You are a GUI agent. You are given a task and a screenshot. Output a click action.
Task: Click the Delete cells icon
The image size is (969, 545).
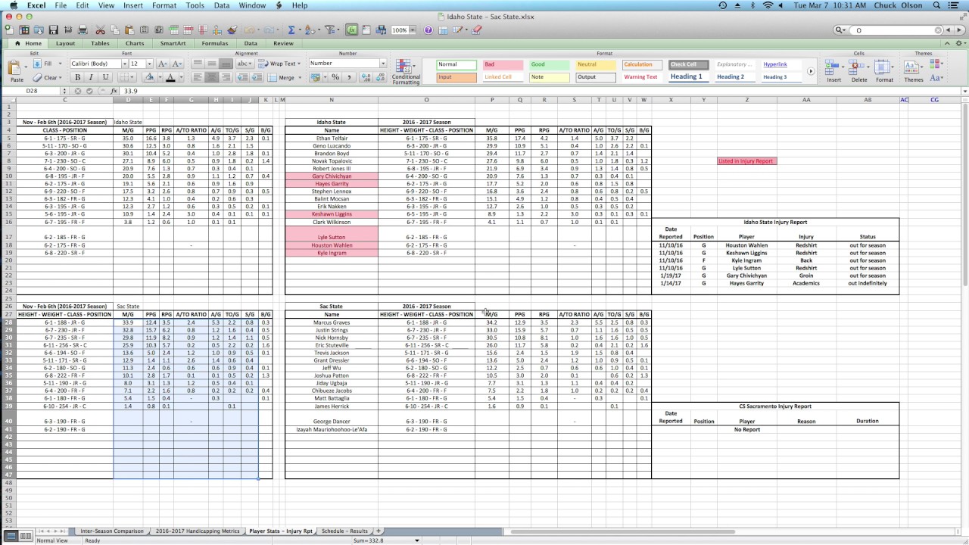point(859,69)
